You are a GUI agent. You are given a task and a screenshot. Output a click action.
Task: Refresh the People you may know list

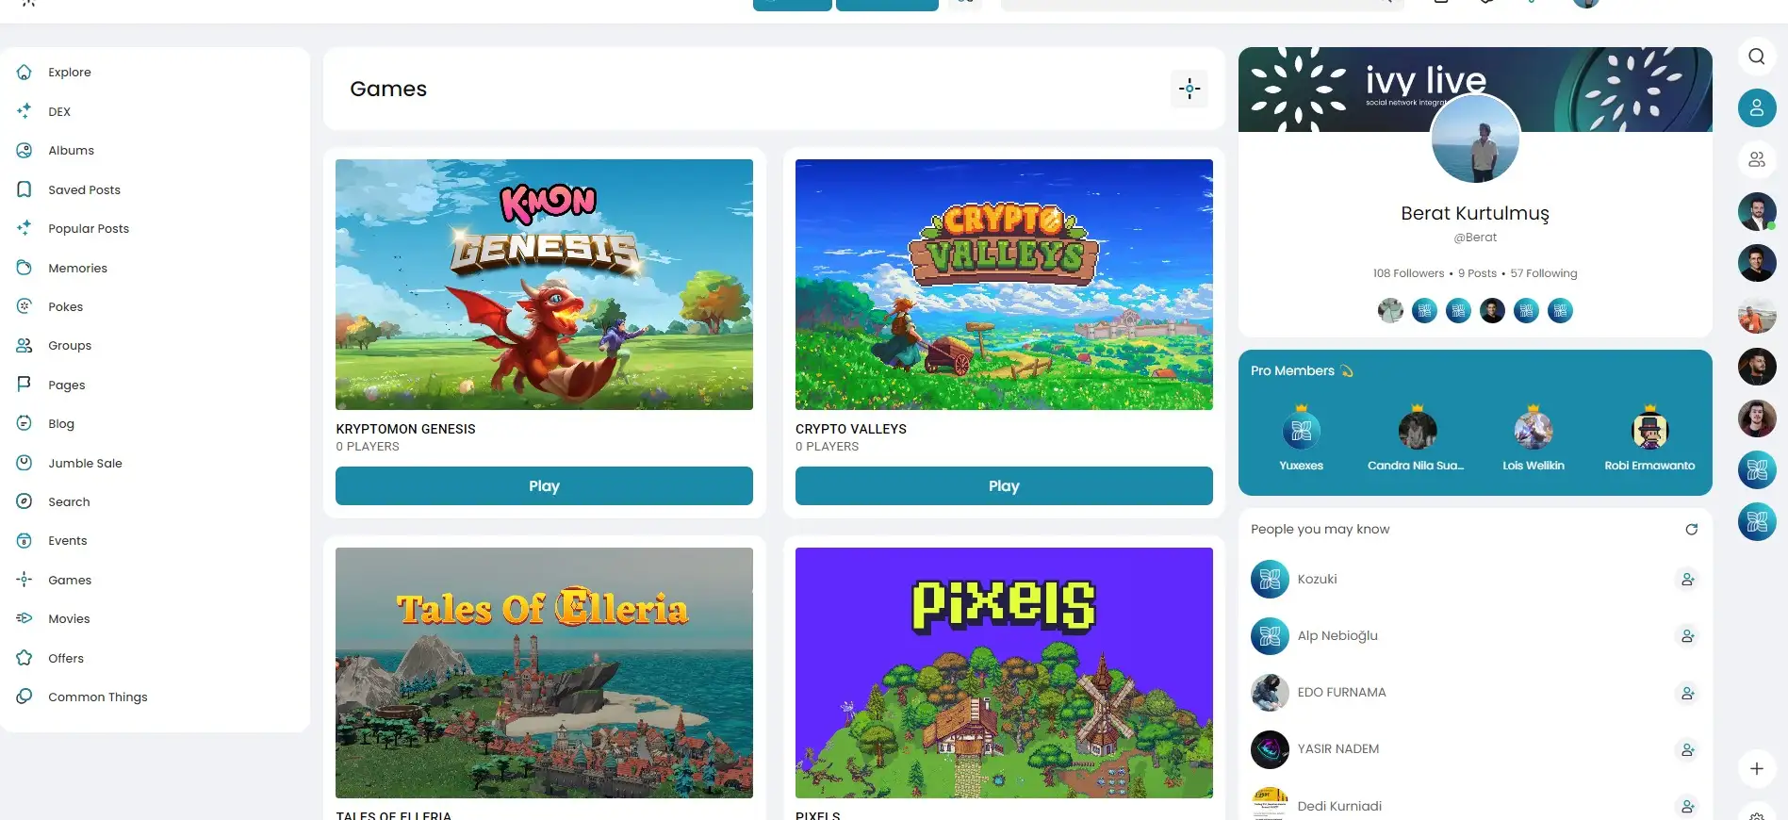pyautogui.click(x=1692, y=530)
